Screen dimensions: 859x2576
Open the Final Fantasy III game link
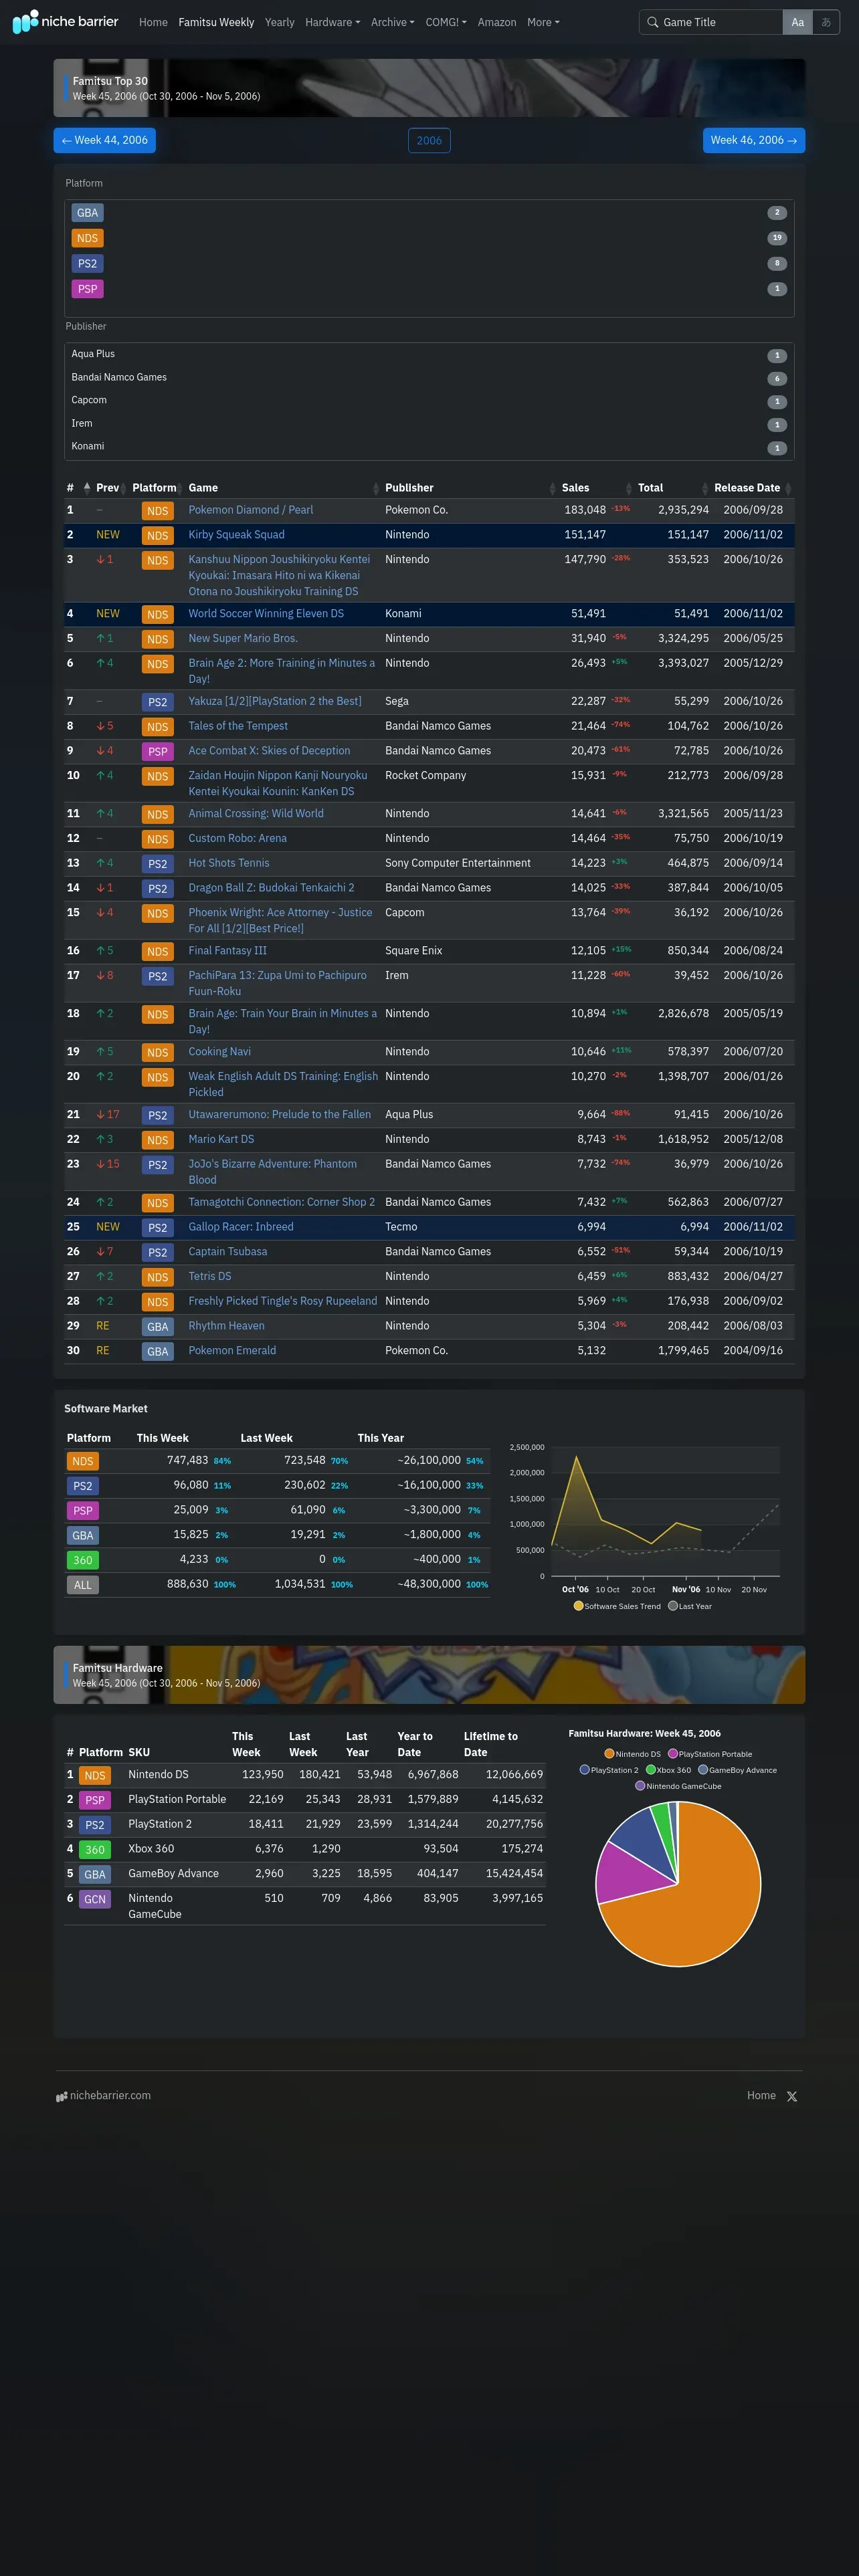click(227, 951)
